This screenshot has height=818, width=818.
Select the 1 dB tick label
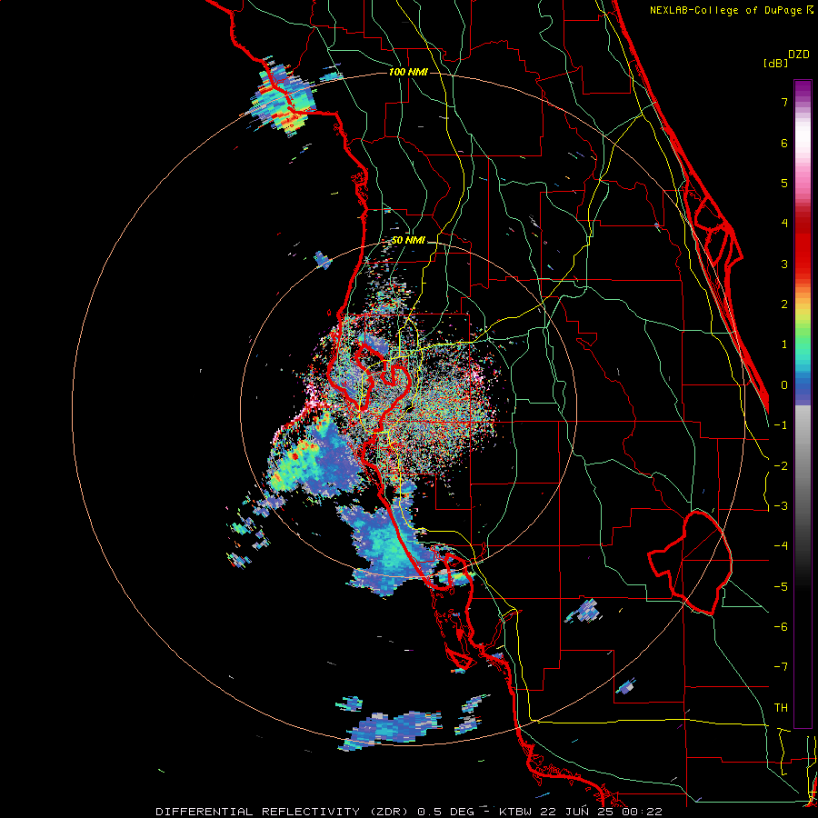pyautogui.click(x=784, y=344)
